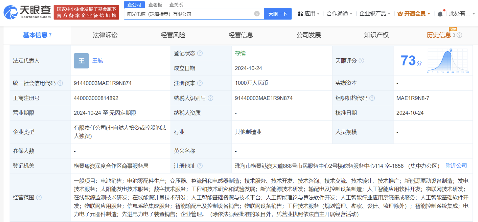Switch to the 法律诉讼 tab
The height and width of the screenshot is (222, 478).
coord(105,35)
